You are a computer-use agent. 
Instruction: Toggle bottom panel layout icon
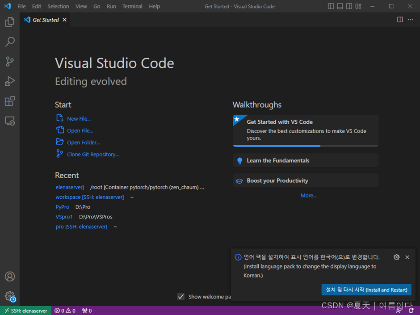(x=340, y=6)
